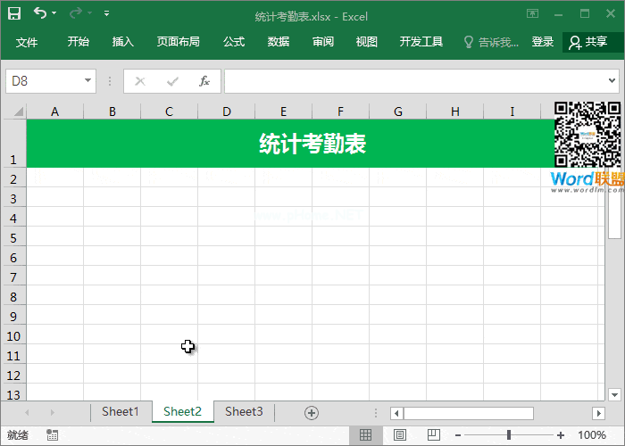Select row 12 header
This screenshot has width=625, height=446.
point(14,374)
